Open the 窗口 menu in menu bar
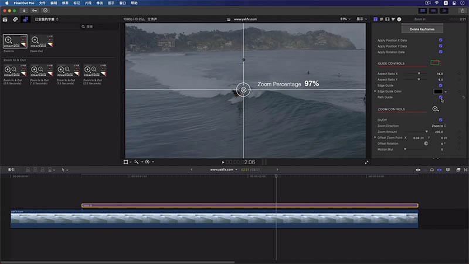 pos(123,3)
